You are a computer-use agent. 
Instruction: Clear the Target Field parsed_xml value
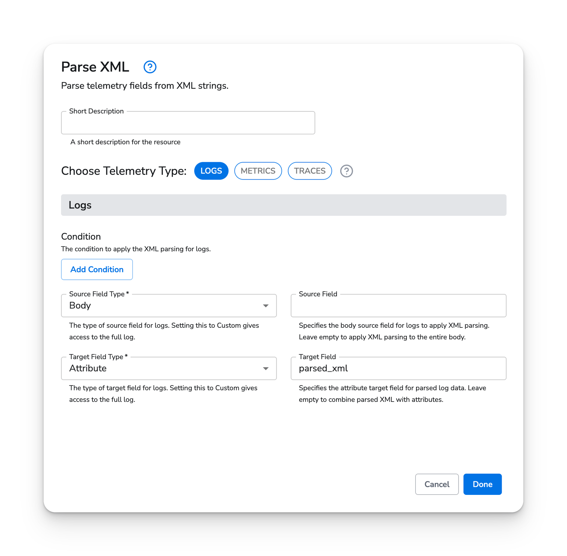click(399, 368)
